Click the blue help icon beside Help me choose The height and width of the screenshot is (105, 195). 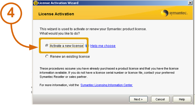tap(87, 46)
